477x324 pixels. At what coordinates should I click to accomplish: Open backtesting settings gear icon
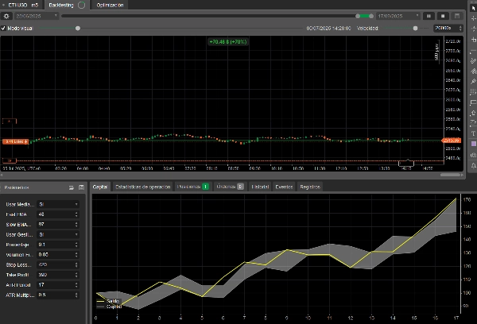coord(6,15)
